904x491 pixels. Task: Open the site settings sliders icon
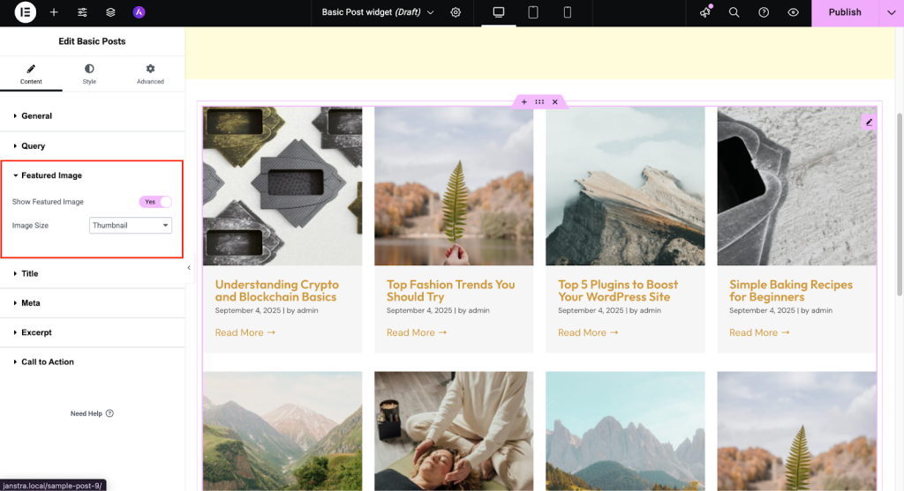82,12
